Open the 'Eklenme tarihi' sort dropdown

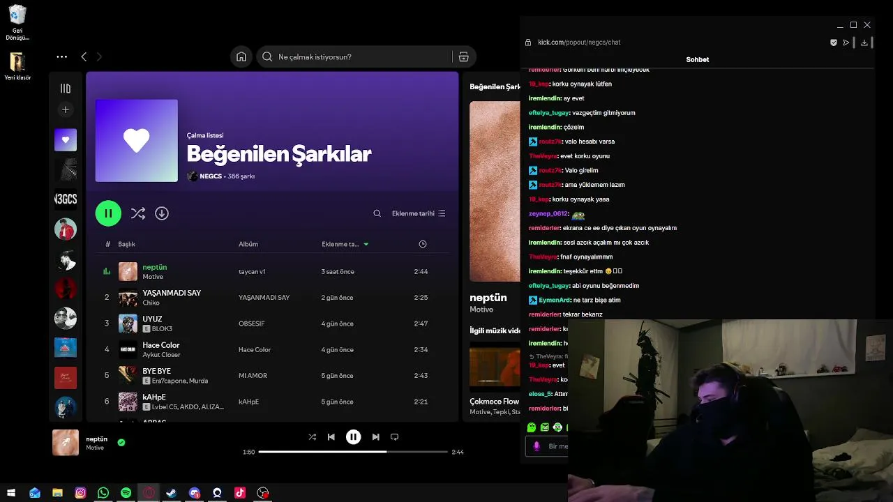pos(419,213)
